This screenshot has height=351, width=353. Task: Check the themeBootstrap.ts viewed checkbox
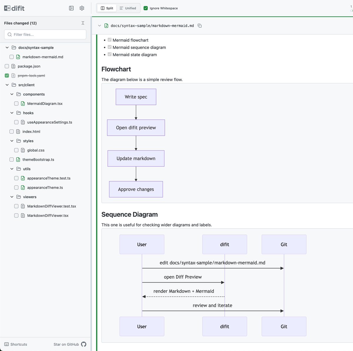[x=11, y=159]
